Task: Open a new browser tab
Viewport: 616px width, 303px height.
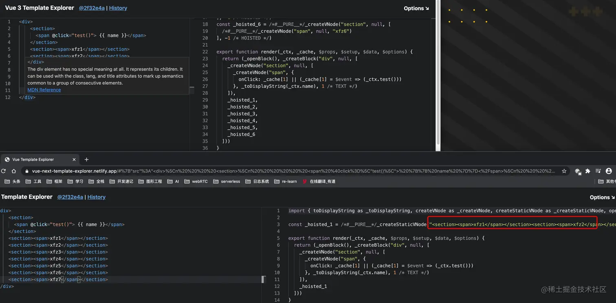Action: (x=86, y=159)
